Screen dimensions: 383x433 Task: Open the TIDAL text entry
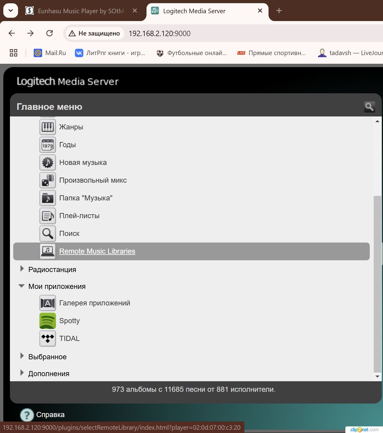click(69, 339)
